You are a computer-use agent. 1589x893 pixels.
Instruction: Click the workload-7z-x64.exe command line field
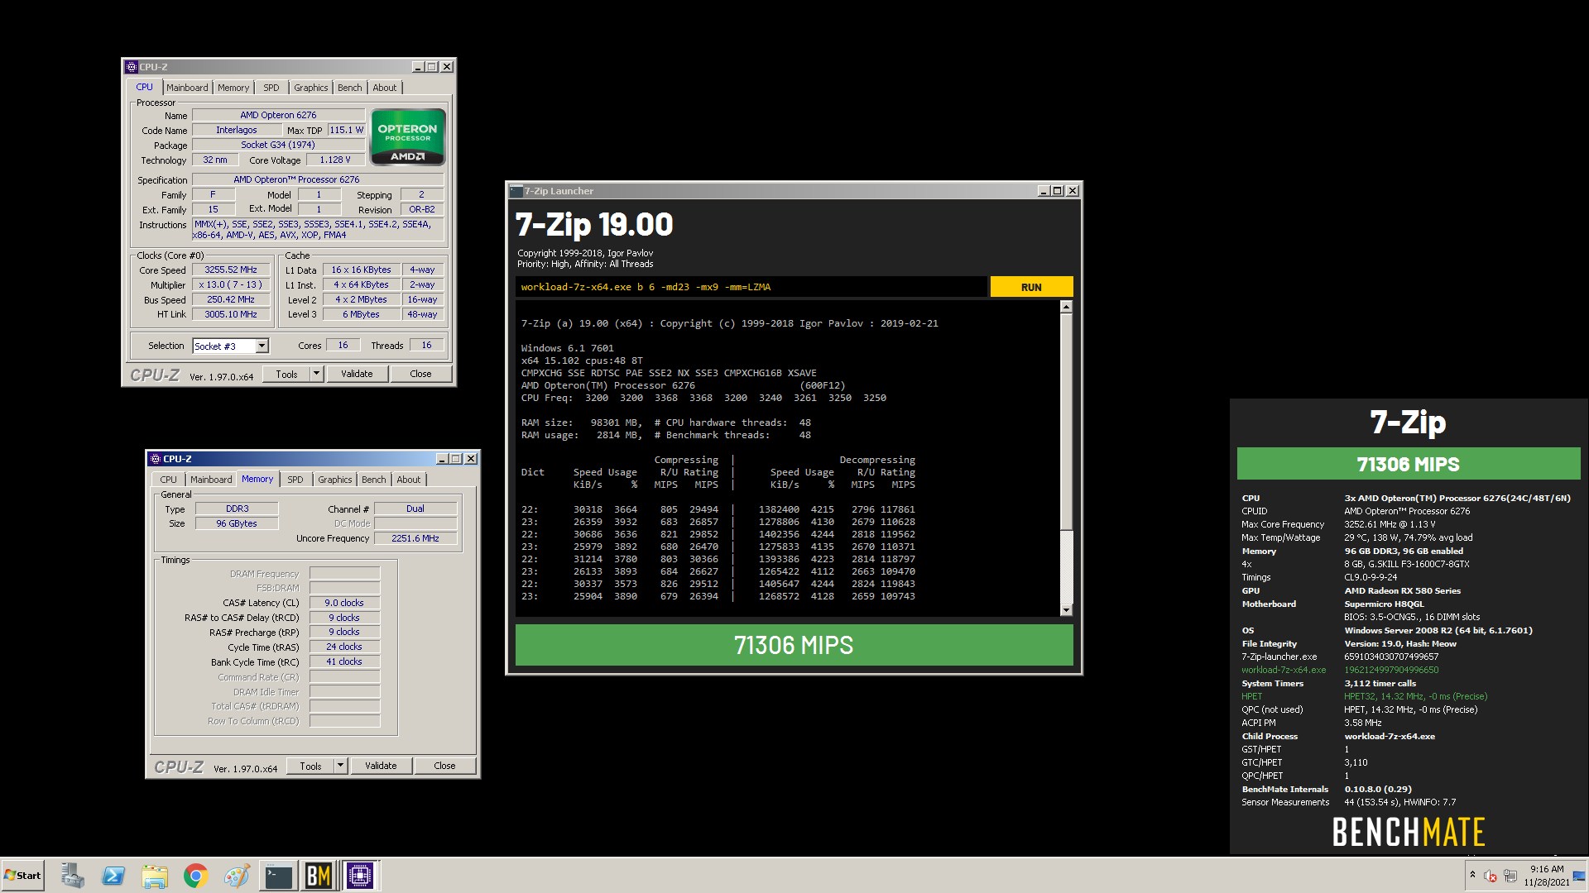[x=751, y=287]
